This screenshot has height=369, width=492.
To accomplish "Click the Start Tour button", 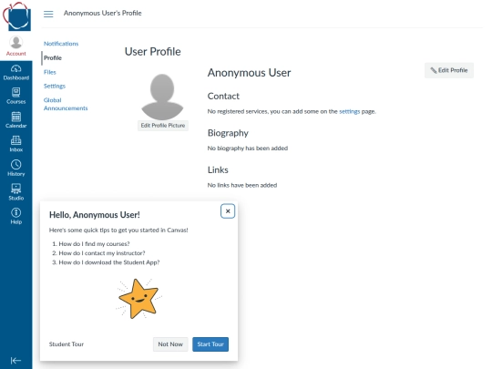I will (x=210, y=344).
